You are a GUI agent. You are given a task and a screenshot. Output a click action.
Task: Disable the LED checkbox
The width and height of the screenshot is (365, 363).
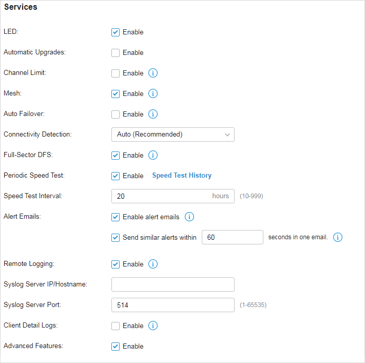click(x=116, y=32)
